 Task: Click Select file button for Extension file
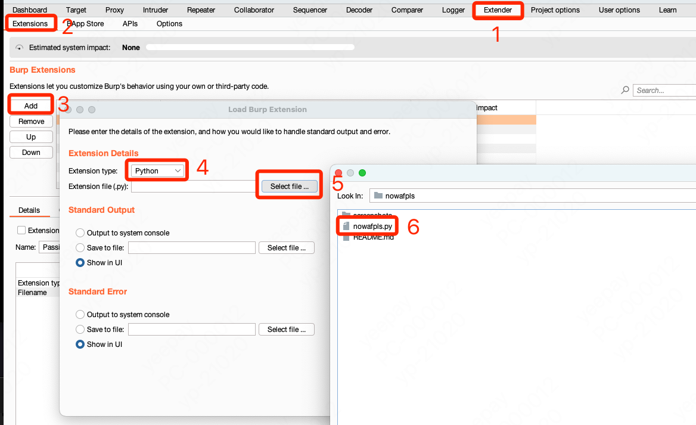tap(289, 187)
